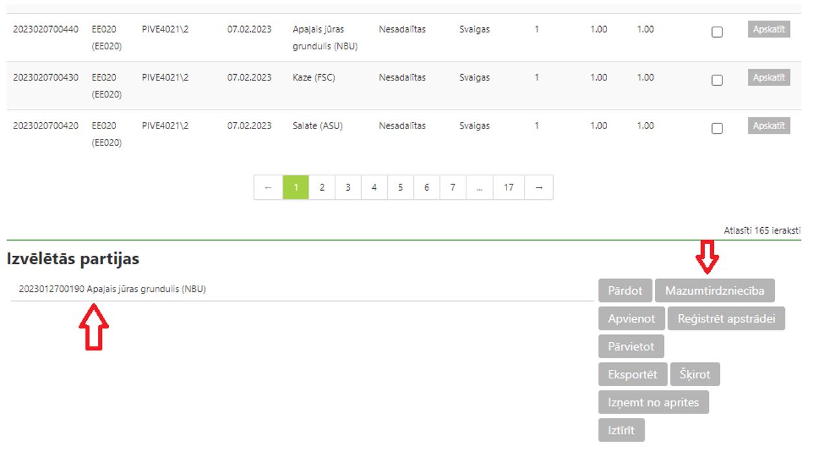View details of Kaze (FSC) with Apskatīt
The height and width of the screenshot is (455, 836).
click(x=769, y=78)
